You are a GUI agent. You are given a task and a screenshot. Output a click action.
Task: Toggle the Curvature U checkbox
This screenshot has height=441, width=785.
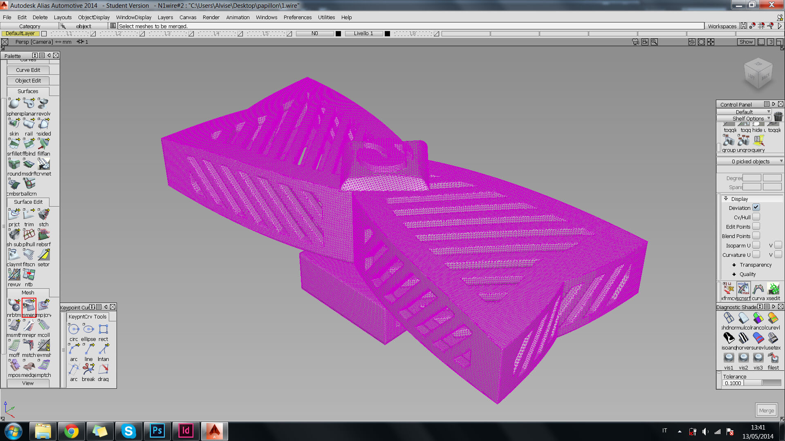(x=756, y=255)
